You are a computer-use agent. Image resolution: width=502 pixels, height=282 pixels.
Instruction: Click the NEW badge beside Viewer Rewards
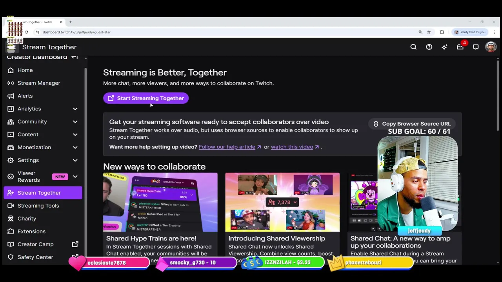click(60, 177)
